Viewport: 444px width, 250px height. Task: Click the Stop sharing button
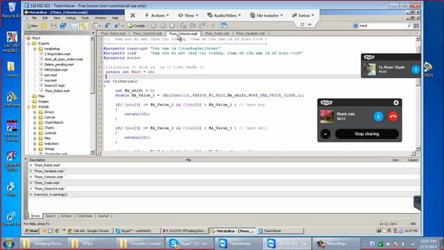click(367, 134)
